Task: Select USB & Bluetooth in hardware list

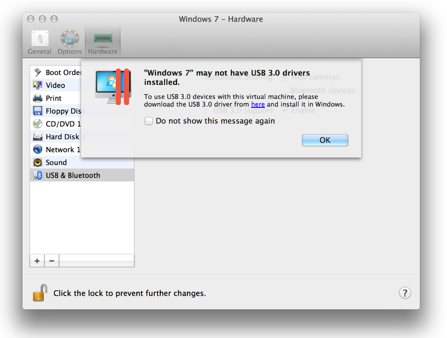Action: point(82,175)
